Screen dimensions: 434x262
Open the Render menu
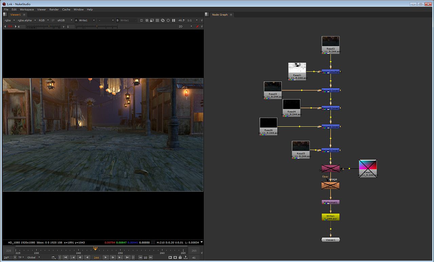coord(54,10)
